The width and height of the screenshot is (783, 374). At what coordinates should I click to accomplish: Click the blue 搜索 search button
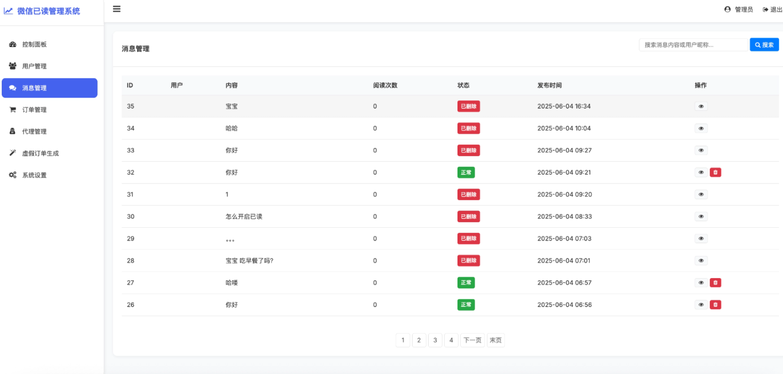[x=764, y=44]
